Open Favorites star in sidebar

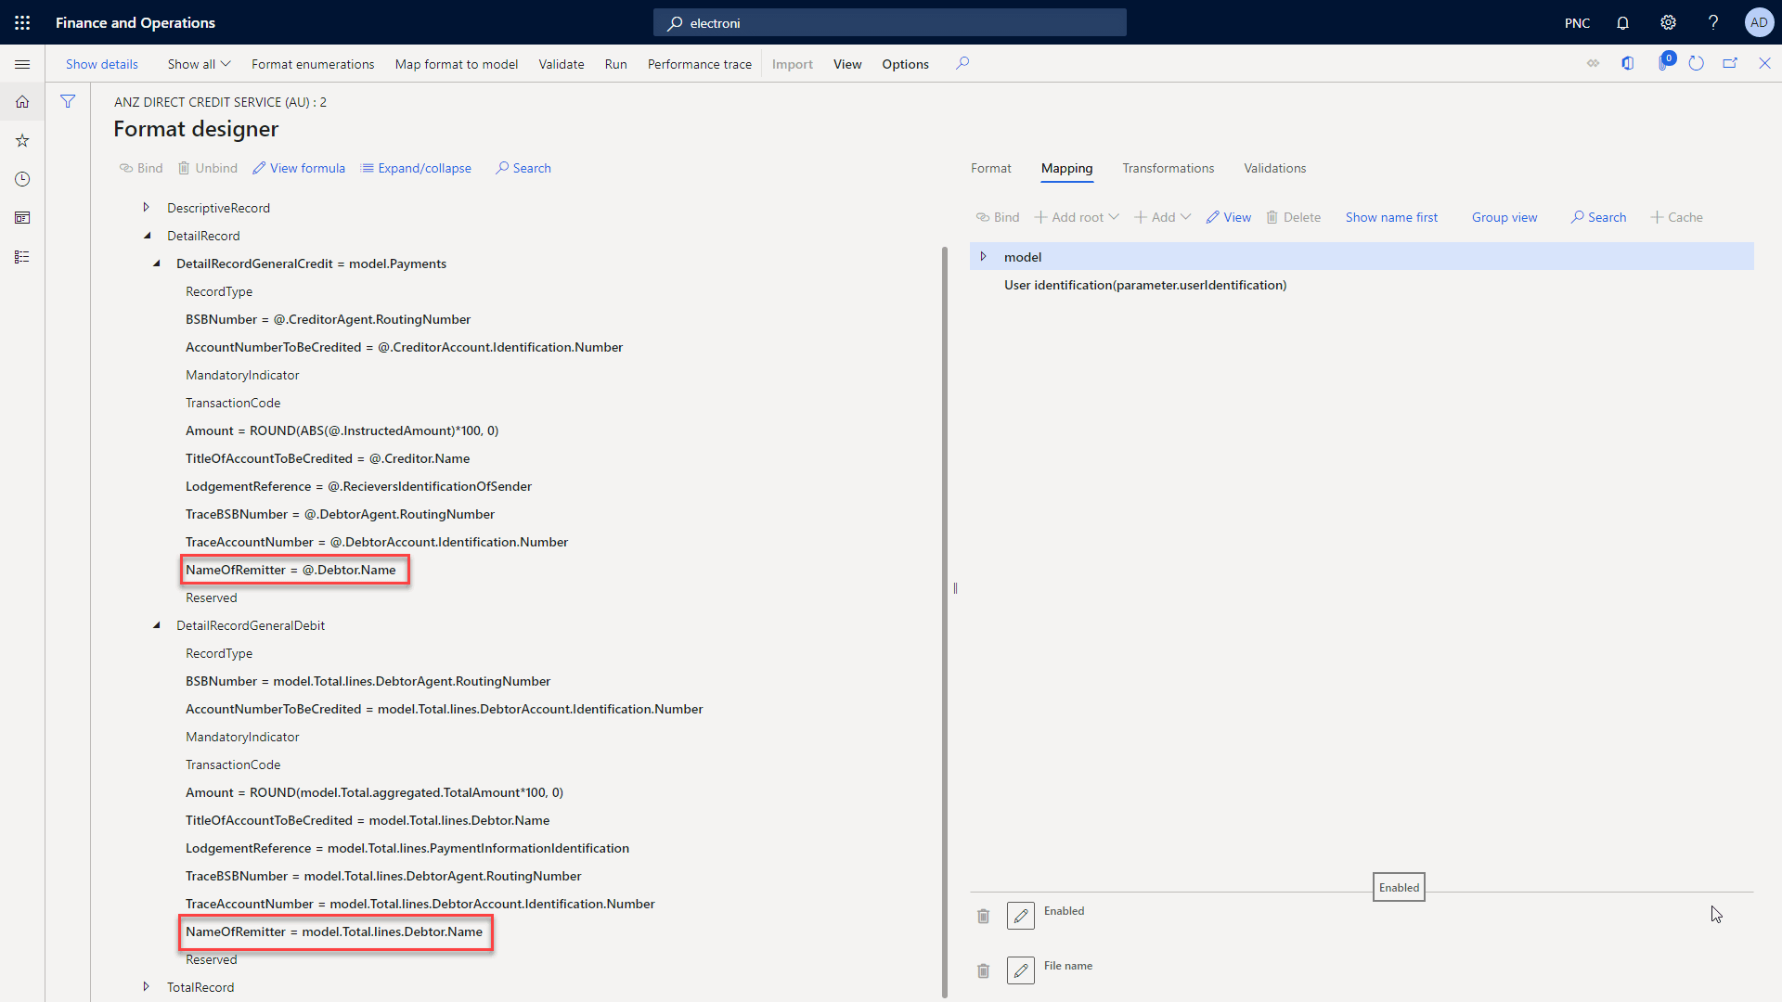coord(22,141)
